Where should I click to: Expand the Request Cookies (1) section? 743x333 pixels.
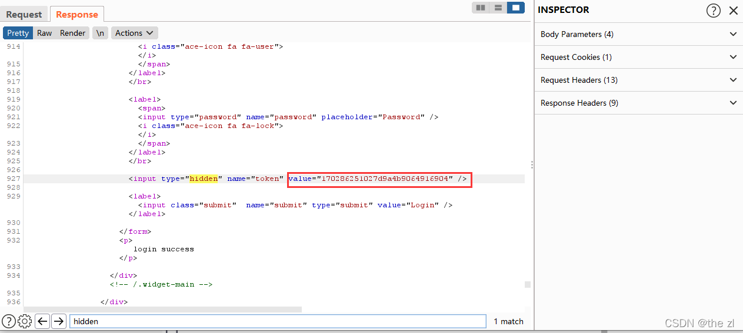coord(638,57)
